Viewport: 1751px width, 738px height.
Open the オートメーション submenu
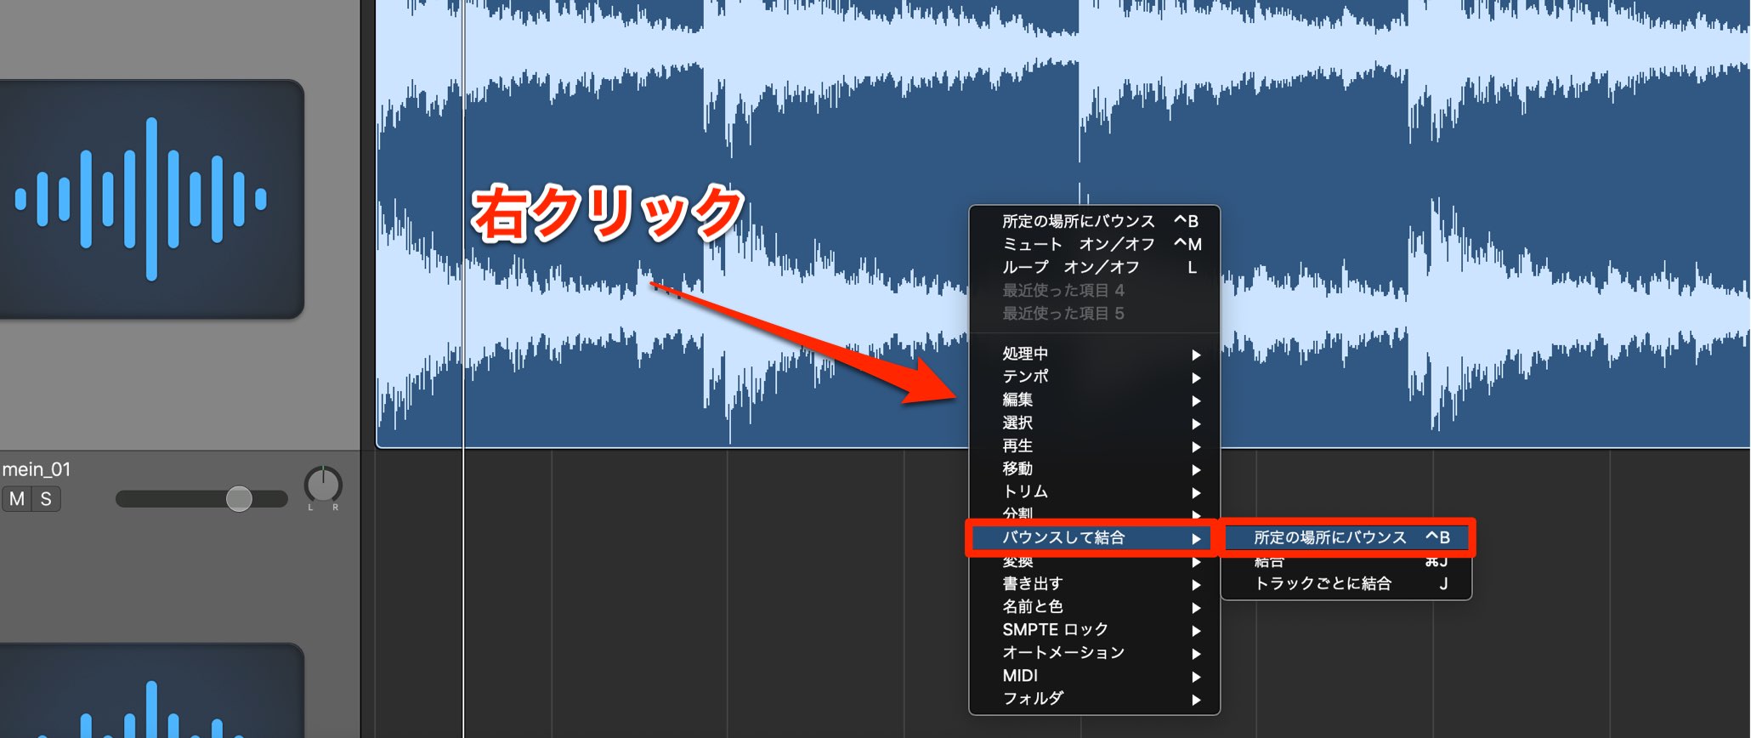(1095, 652)
